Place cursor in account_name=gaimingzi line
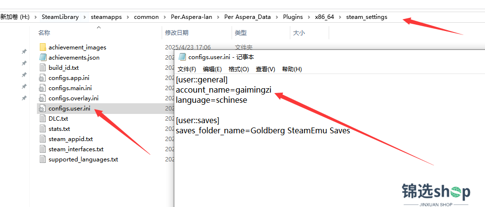Image resolution: width=485 pixels, height=207 pixels. point(223,90)
